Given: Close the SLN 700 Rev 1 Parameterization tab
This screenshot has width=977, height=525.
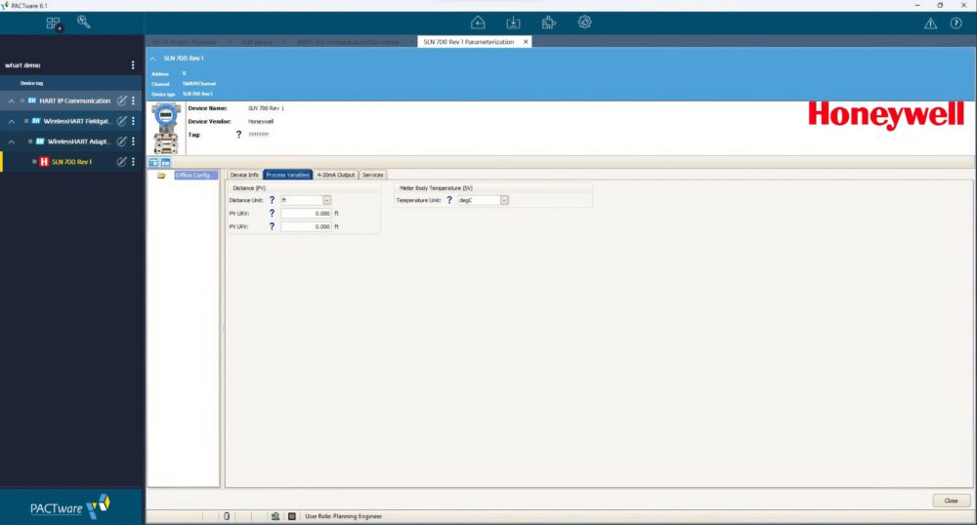Looking at the screenshot, I should (x=526, y=42).
